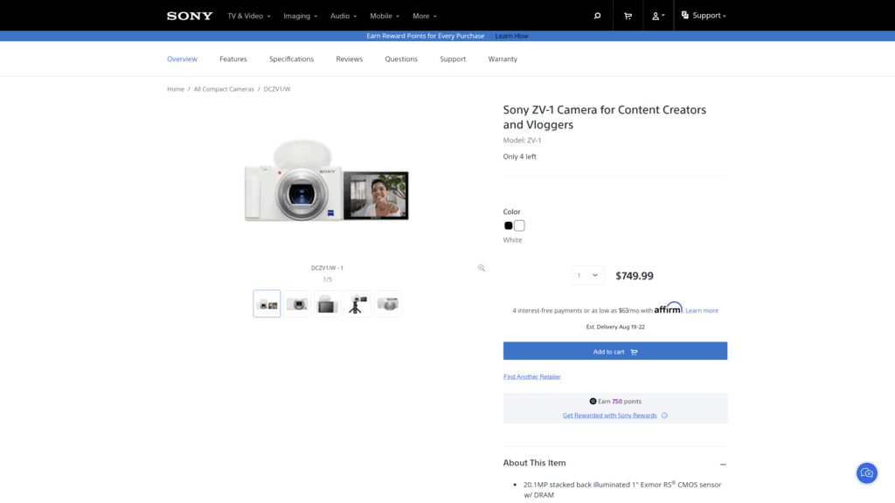
Task: Open the live chat bubble icon
Action: 867,473
